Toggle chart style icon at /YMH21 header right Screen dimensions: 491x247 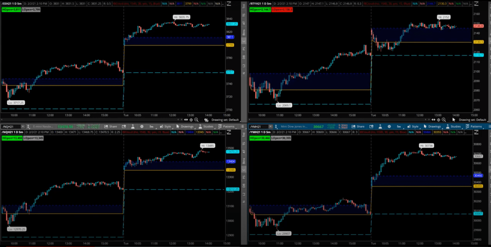point(476,132)
